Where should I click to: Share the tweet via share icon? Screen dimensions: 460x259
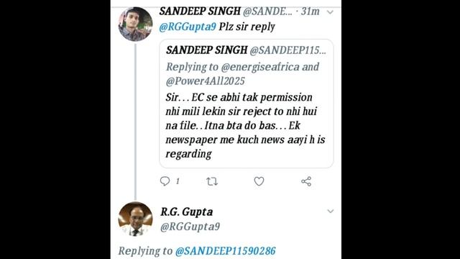pyautogui.click(x=306, y=181)
